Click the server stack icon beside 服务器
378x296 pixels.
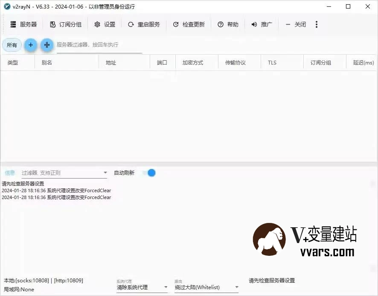(x=13, y=24)
